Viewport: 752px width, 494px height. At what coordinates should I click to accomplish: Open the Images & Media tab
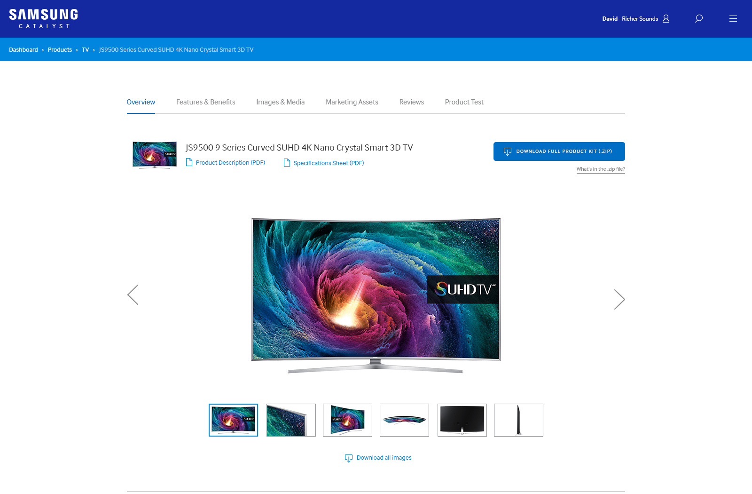coord(280,102)
